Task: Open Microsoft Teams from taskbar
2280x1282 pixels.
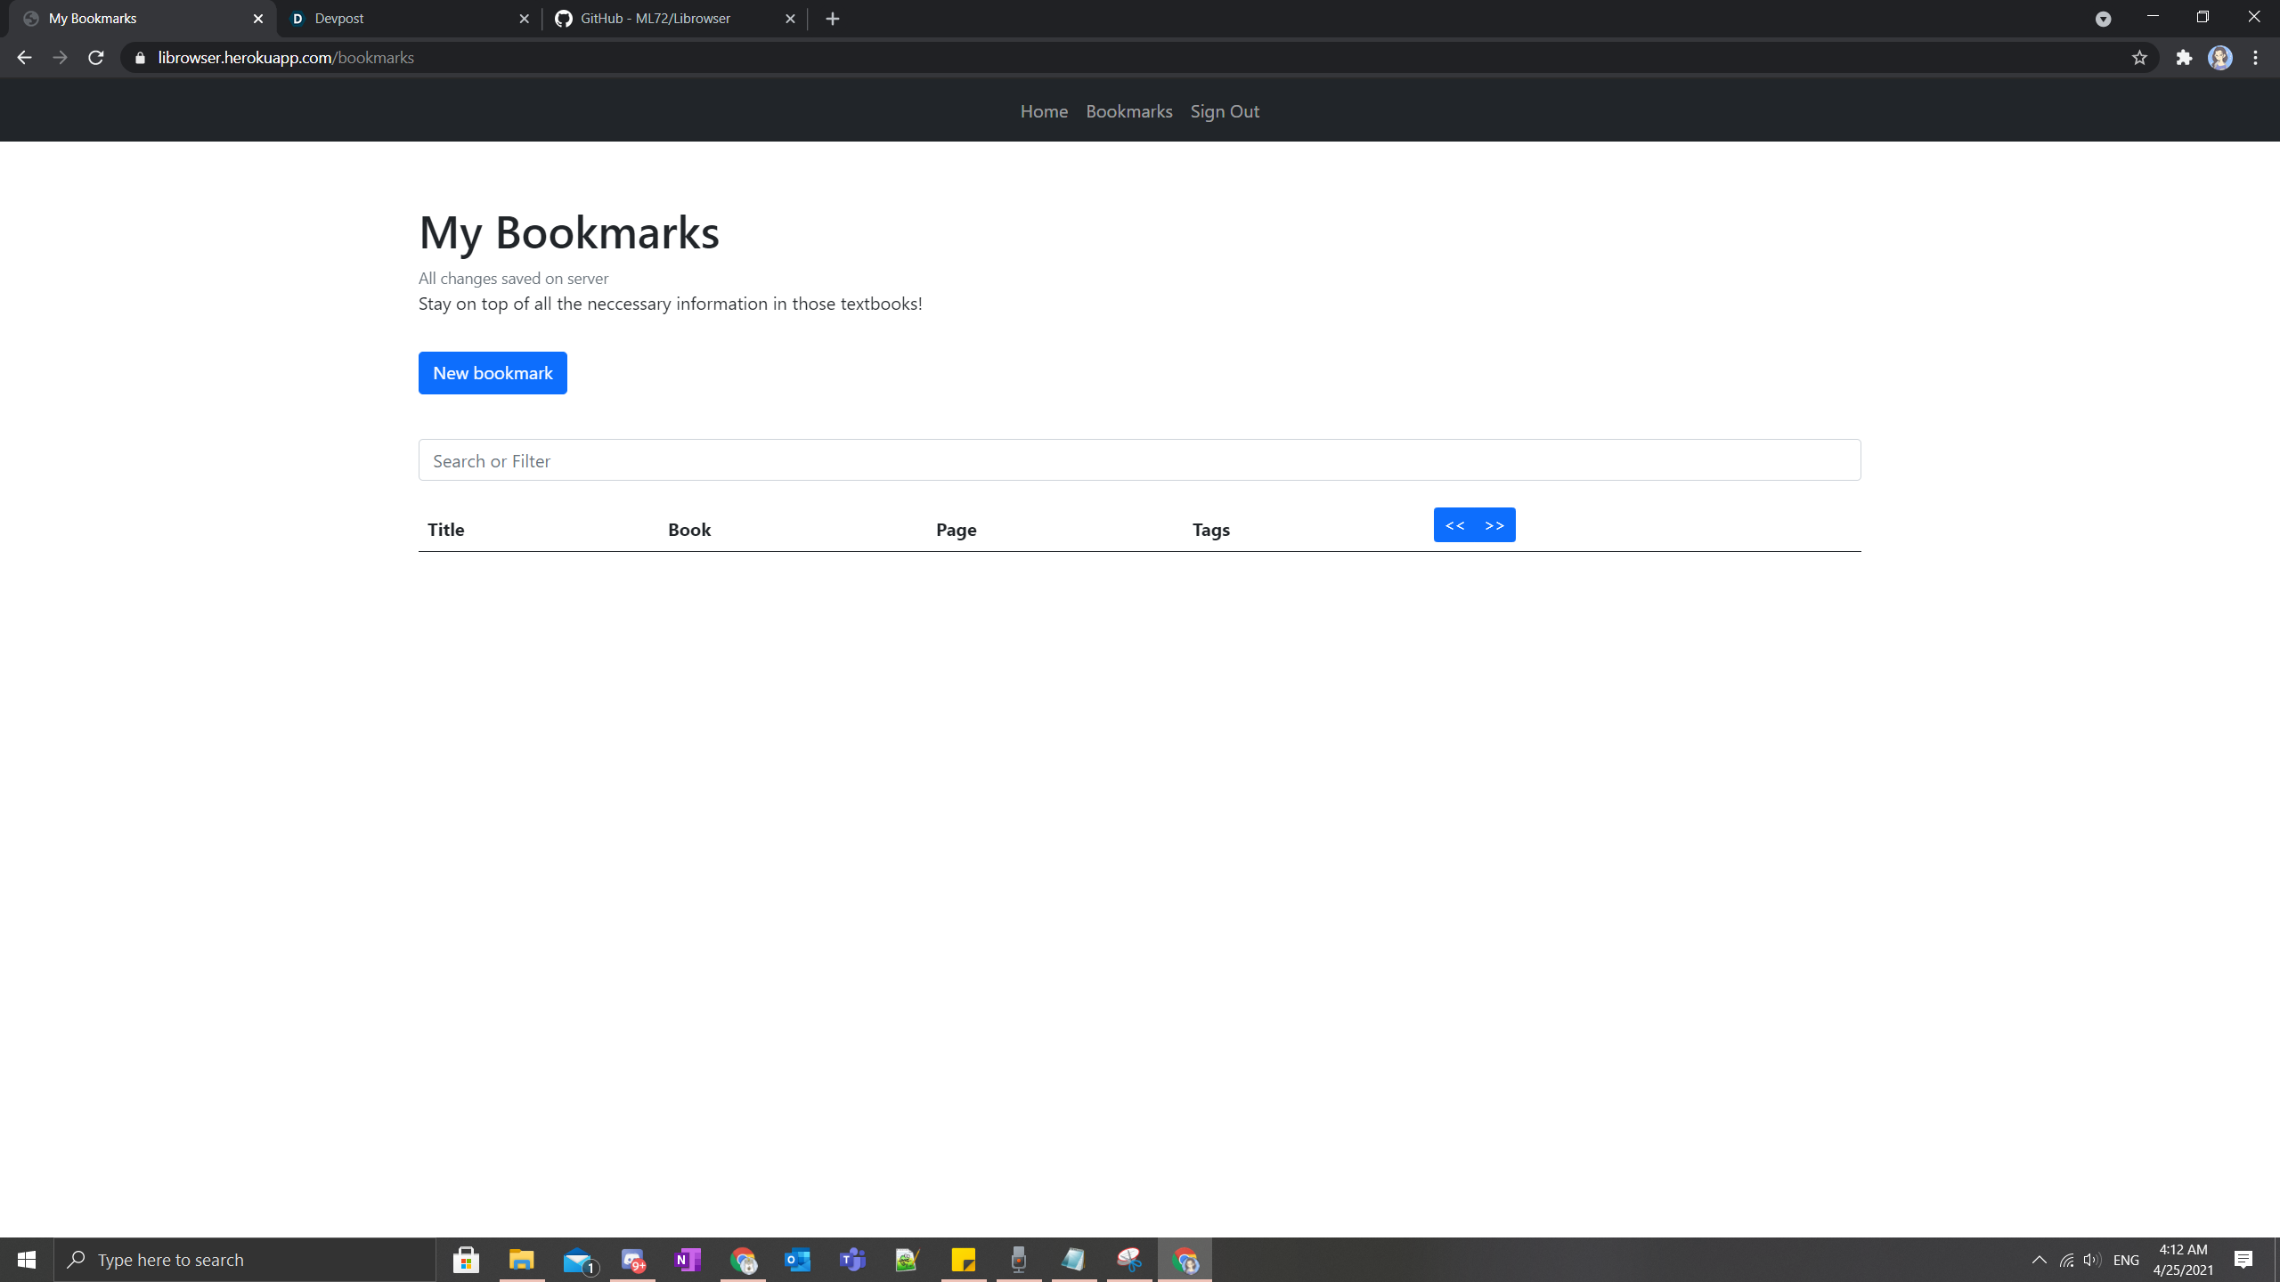Action: coord(852,1260)
